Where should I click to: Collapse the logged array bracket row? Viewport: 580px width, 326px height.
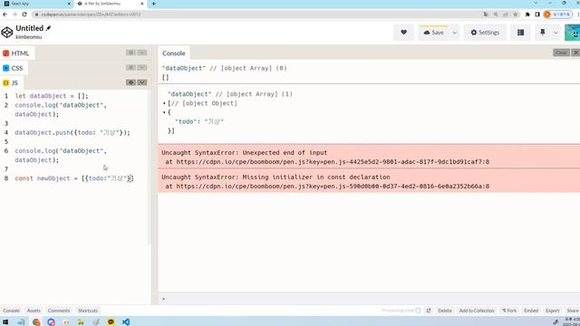[x=164, y=103]
